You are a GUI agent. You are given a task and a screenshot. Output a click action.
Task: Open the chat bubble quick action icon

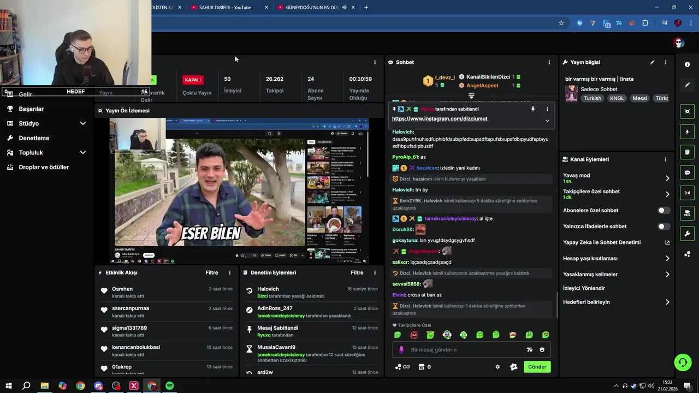(687, 172)
